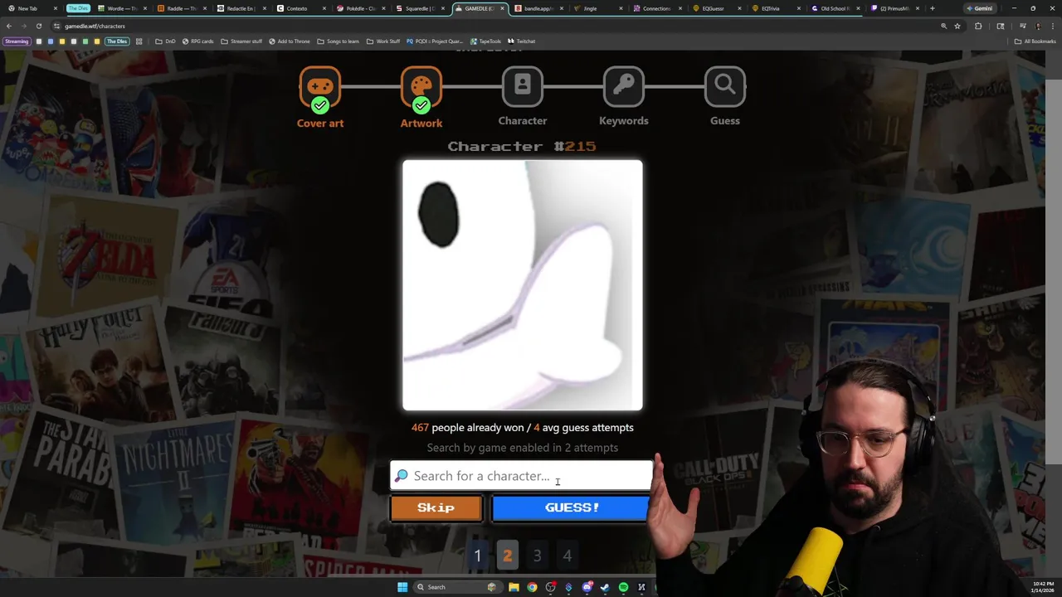Click the bookmarks apps grid icon
Image resolution: width=1062 pixels, height=597 pixels.
(139, 41)
